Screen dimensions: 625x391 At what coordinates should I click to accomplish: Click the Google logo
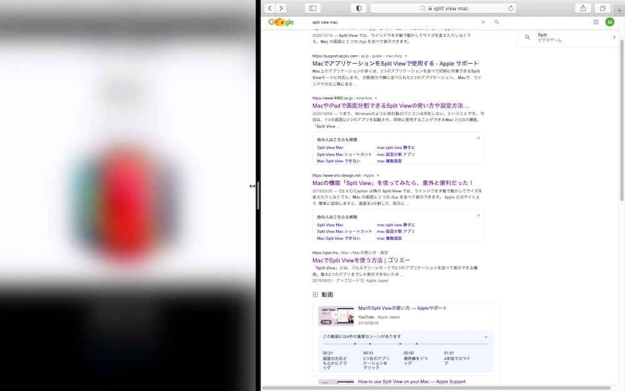pos(281,22)
